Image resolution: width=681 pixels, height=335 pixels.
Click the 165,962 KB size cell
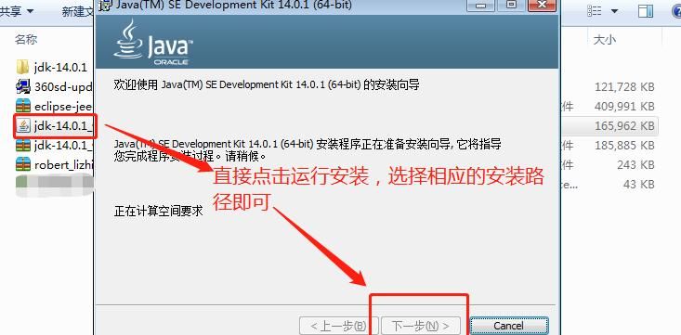[x=624, y=126]
